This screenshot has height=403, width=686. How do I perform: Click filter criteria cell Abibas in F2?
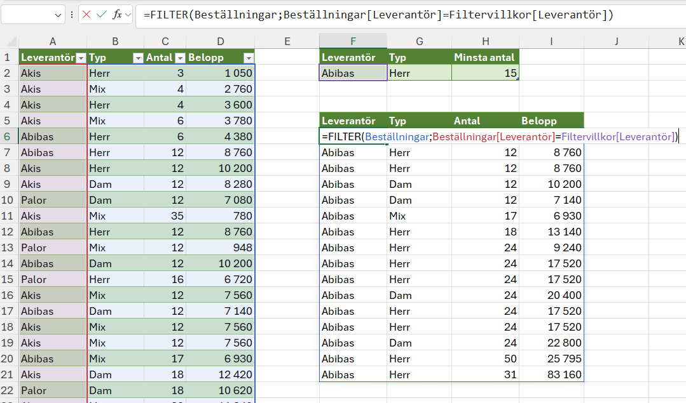353,73
